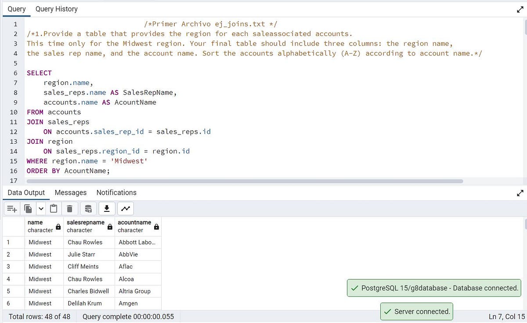Click the Paste rows clipboard icon
The image size is (527, 323).
[x=54, y=208]
